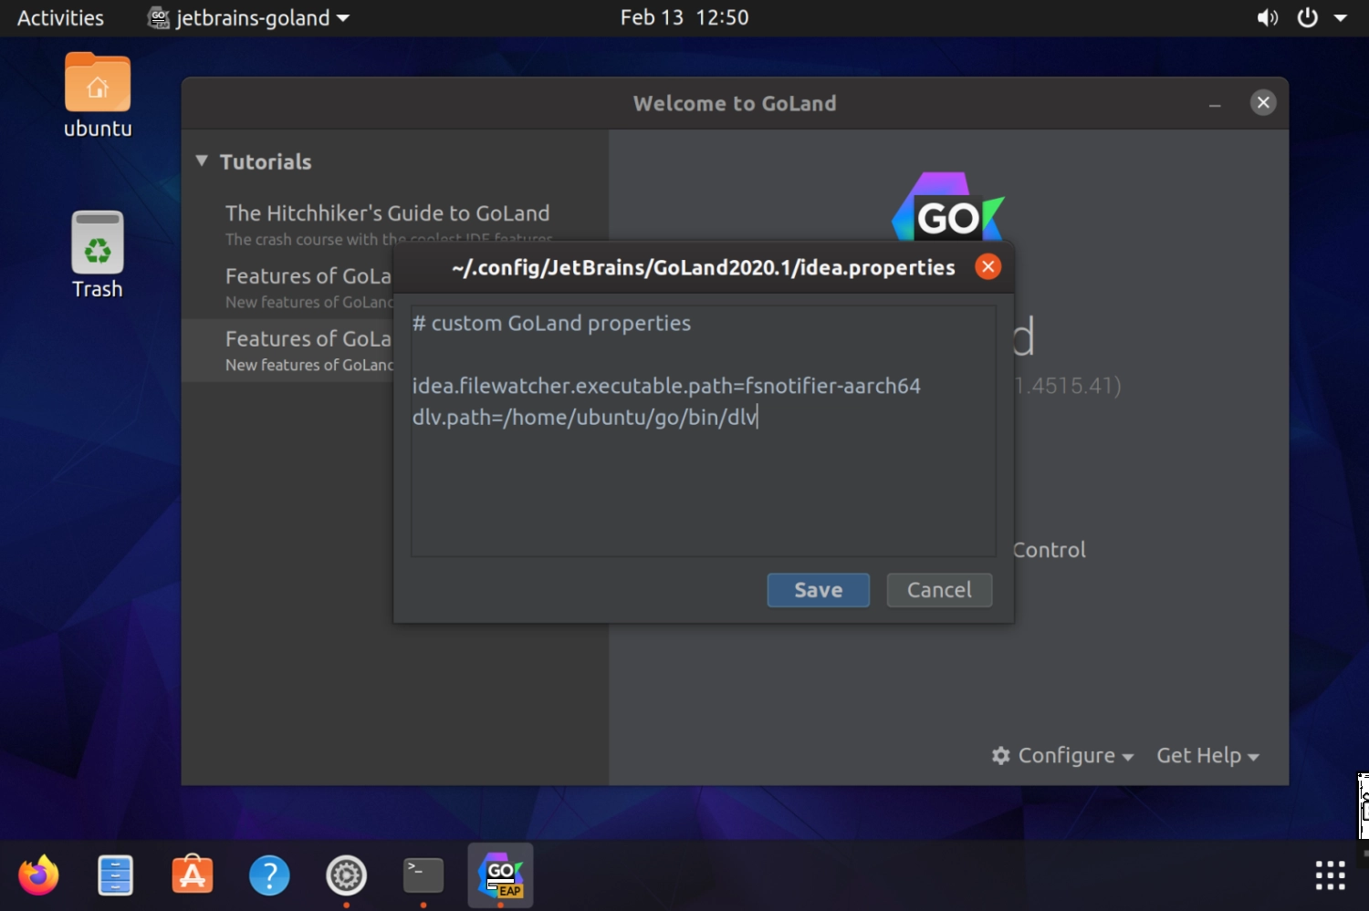
Task: Open the Get Help dropdown
Action: pyautogui.click(x=1207, y=756)
